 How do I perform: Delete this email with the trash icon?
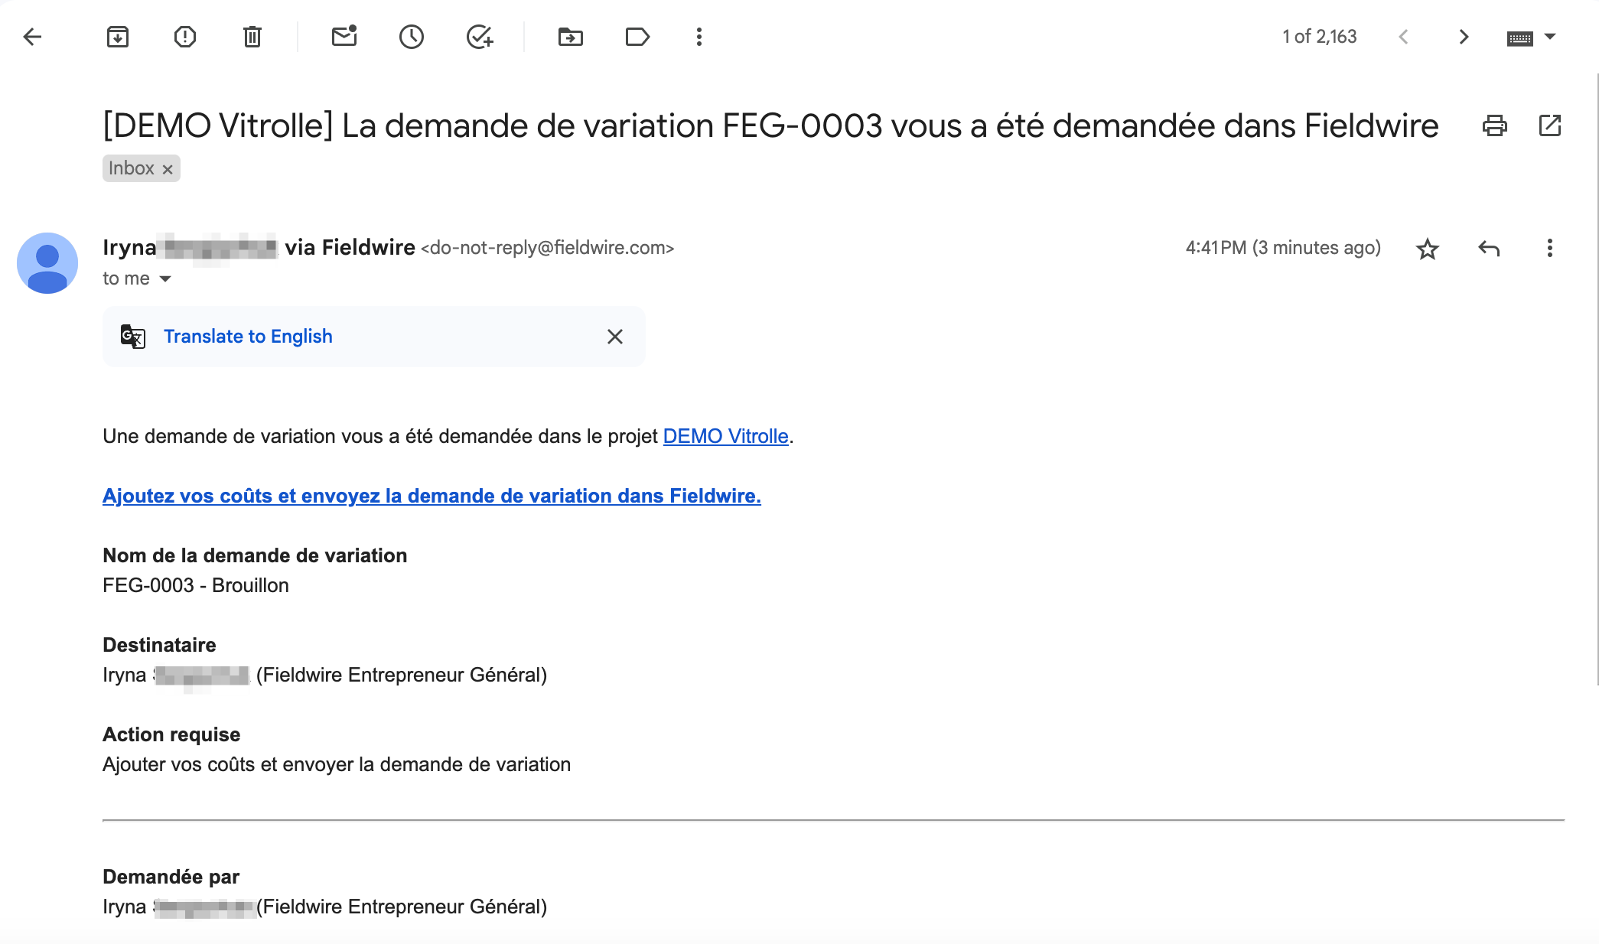pyautogui.click(x=252, y=37)
